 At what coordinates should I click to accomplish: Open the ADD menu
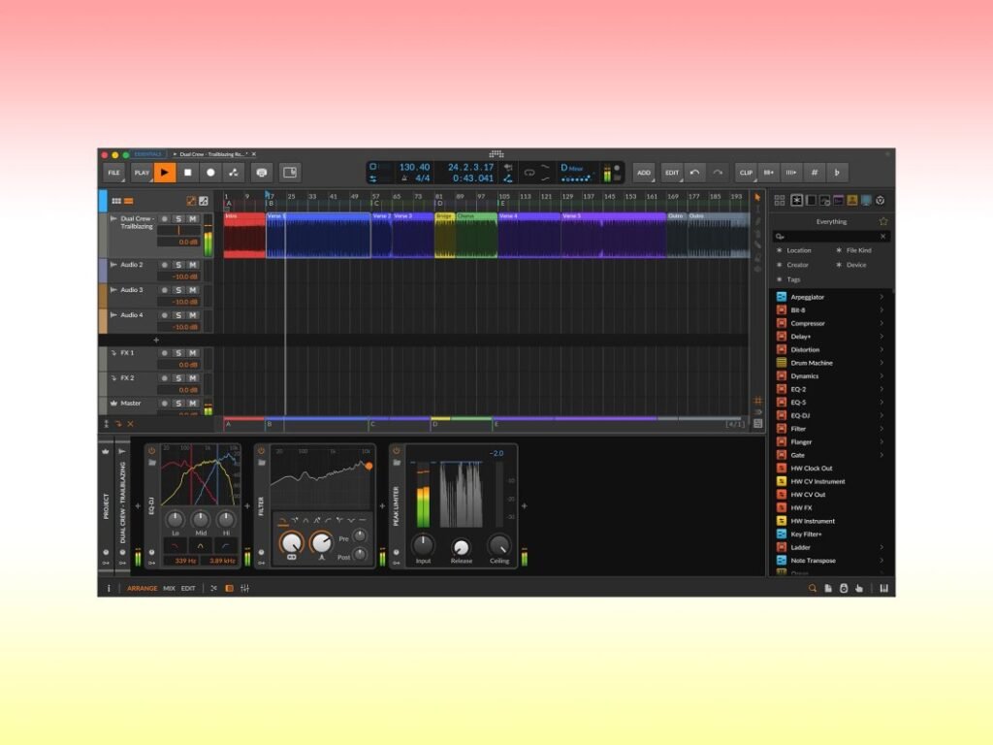pos(644,173)
